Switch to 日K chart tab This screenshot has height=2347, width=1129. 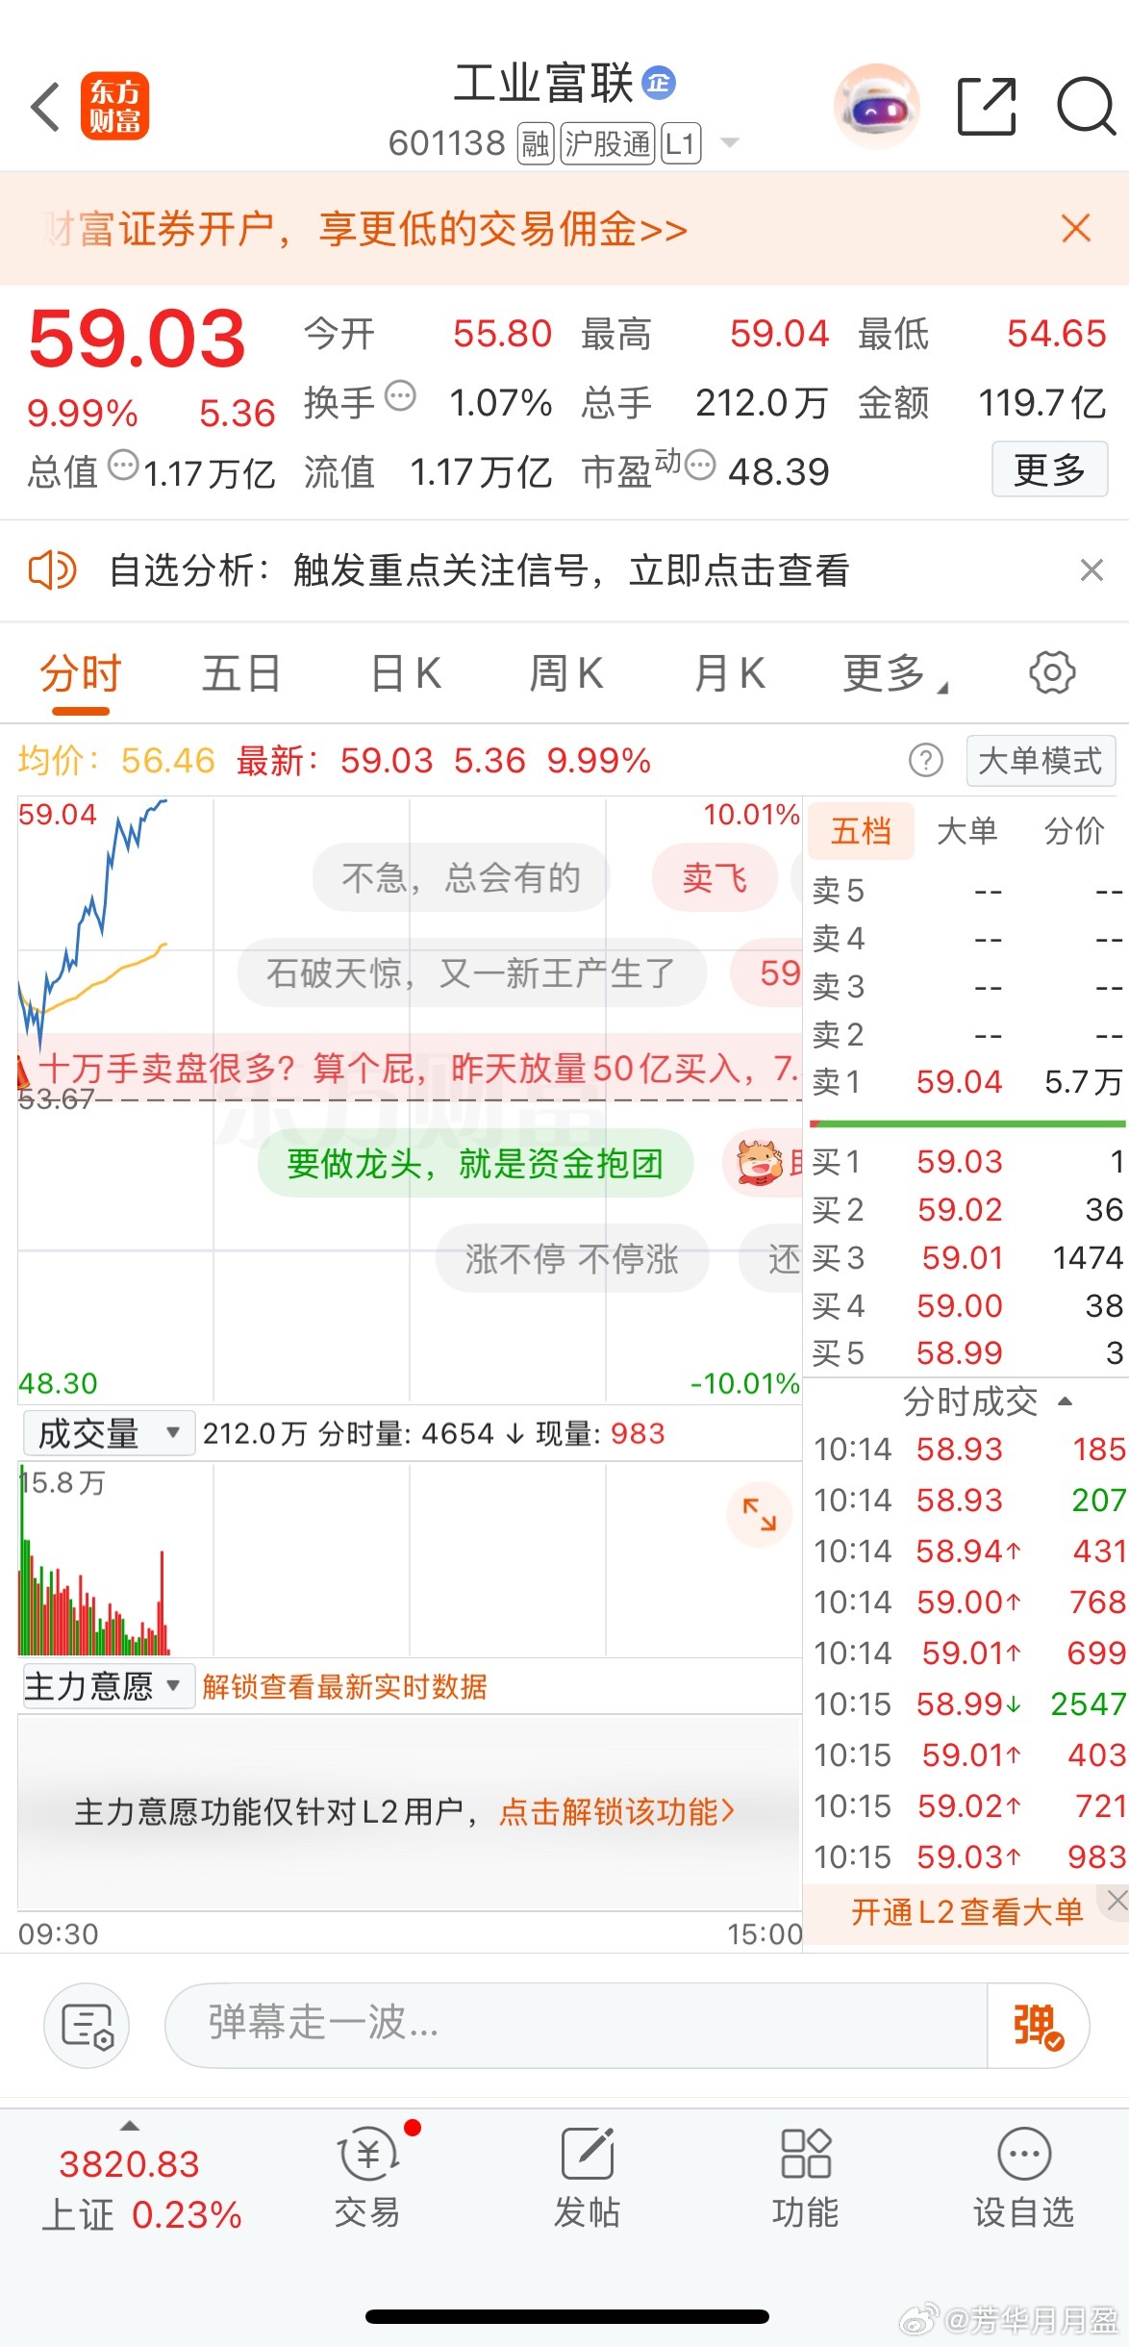click(x=406, y=673)
